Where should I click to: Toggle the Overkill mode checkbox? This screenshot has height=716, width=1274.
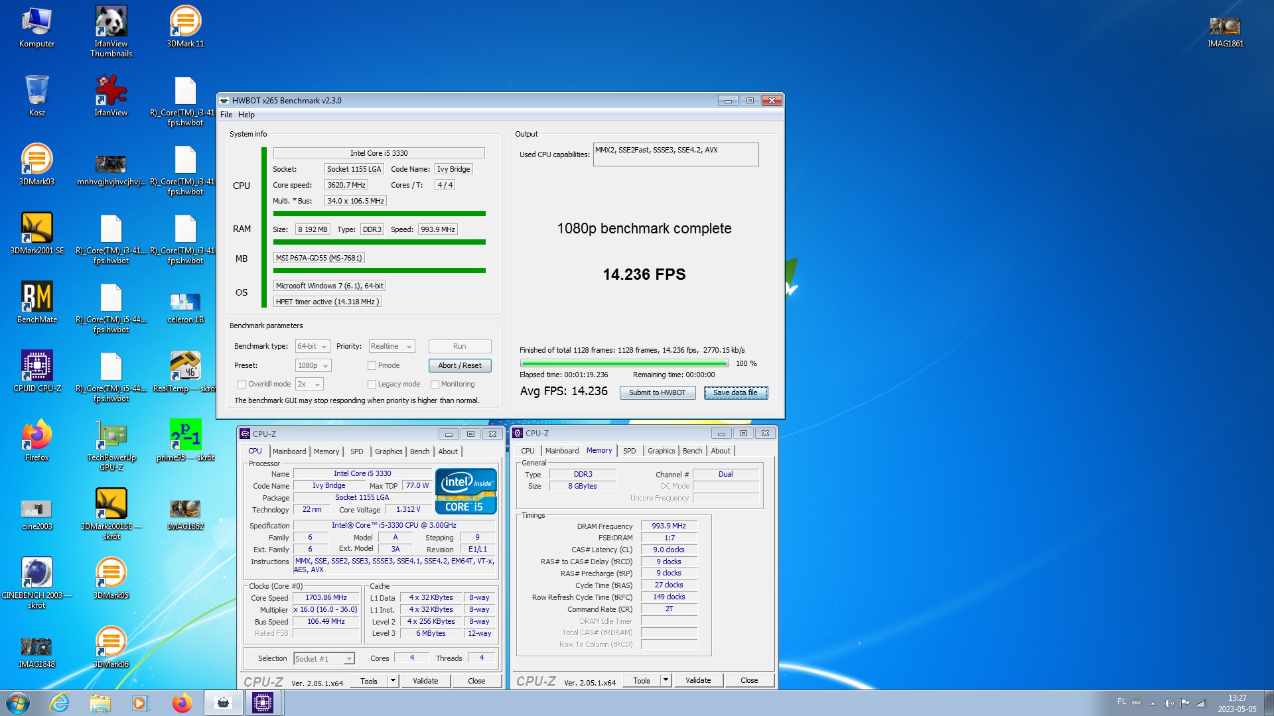tap(242, 384)
